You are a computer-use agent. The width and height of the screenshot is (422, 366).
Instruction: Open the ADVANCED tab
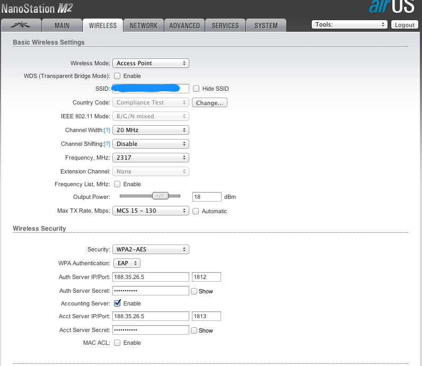[184, 25]
